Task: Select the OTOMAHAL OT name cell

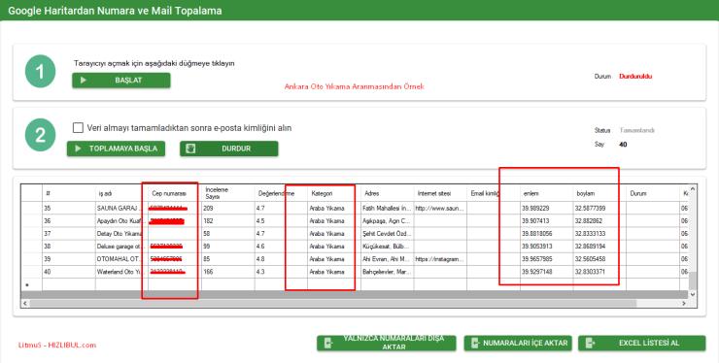Action: coord(121,259)
